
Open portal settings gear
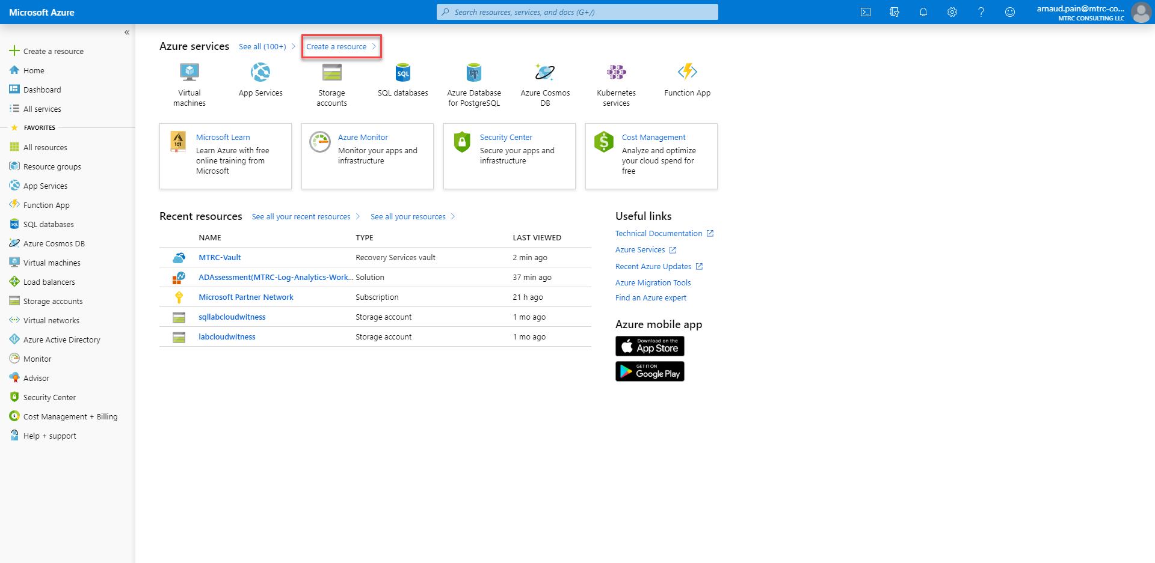tap(952, 12)
